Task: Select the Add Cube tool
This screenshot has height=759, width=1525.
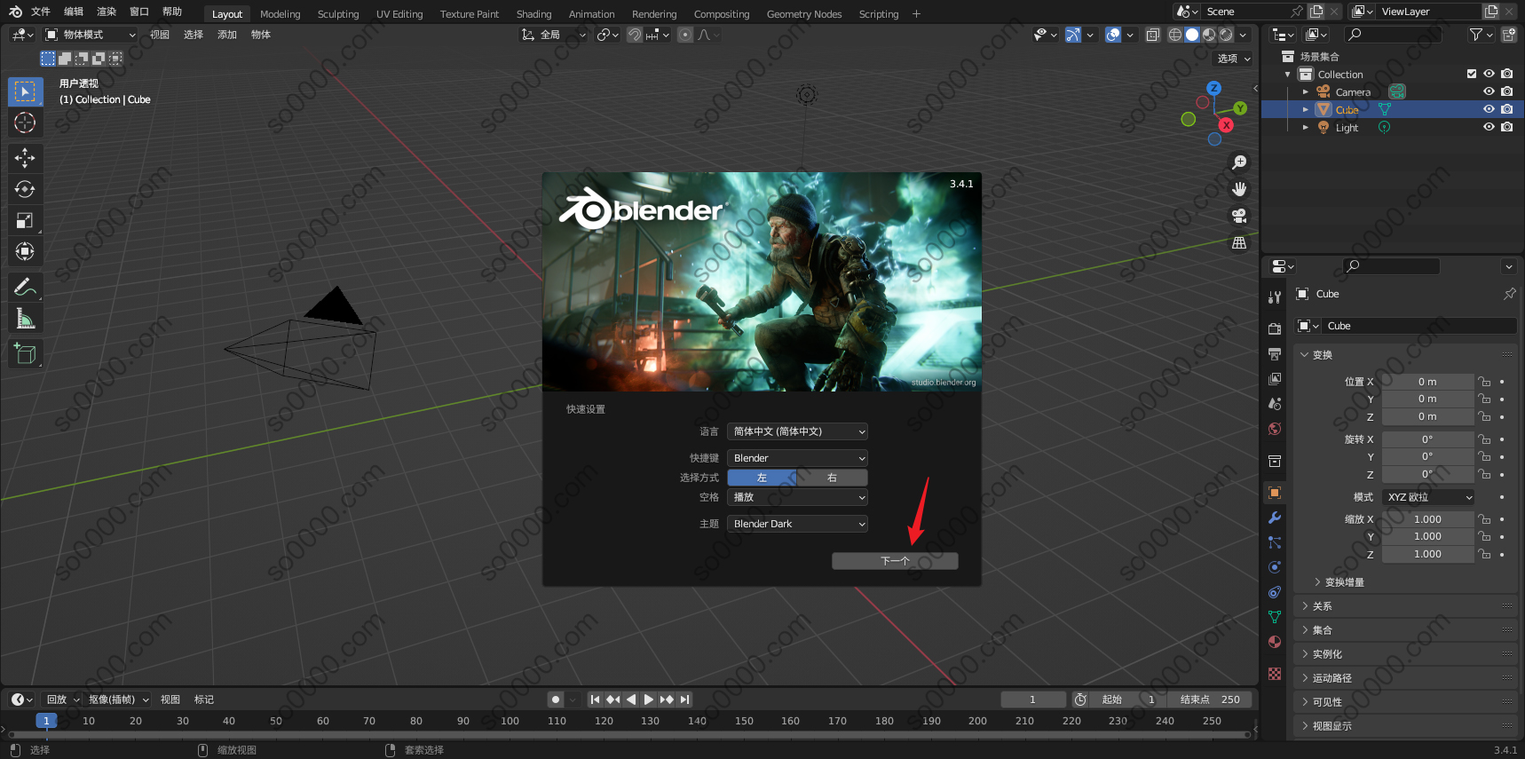Action: [x=25, y=353]
